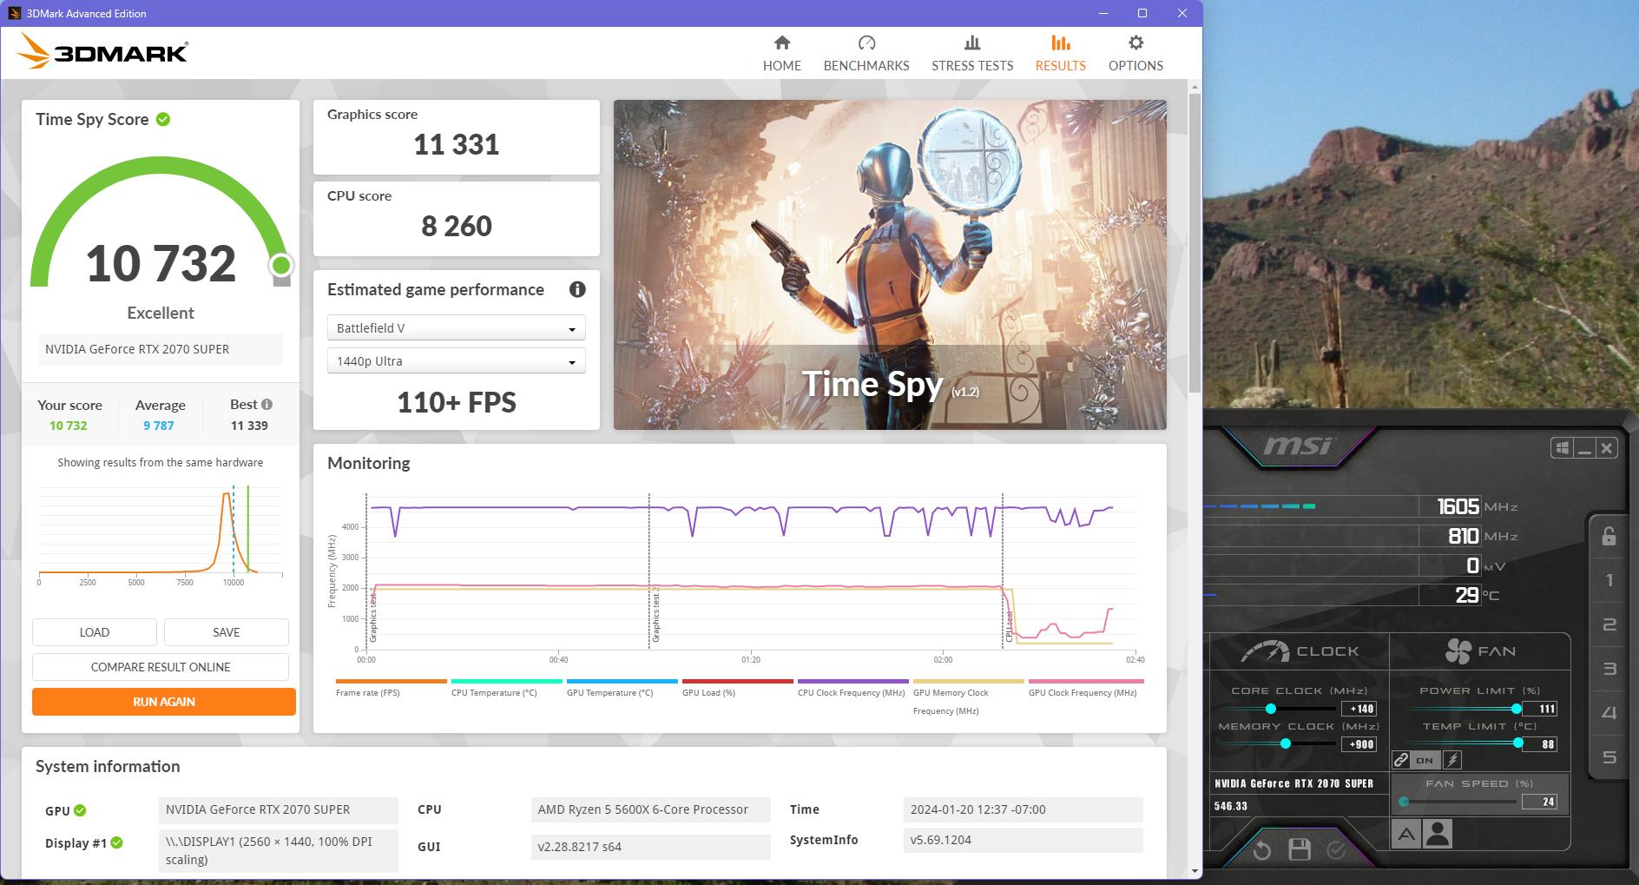1639x885 pixels.
Task: Select profile slot 4 in Afterburner
Action: click(x=1609, y=713)
